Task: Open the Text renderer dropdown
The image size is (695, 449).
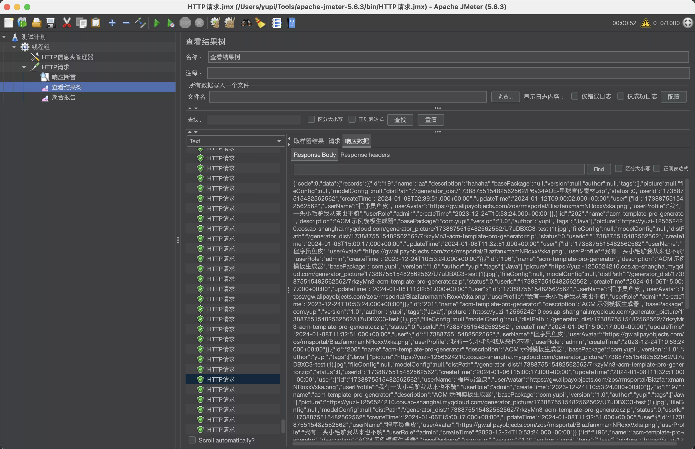Action: pyautogui.click(x=236, y=141)
